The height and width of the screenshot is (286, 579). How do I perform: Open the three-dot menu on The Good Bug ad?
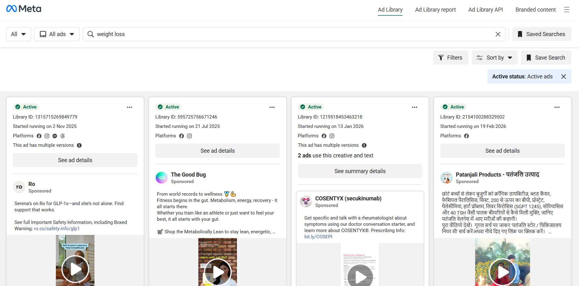[272, 107]
